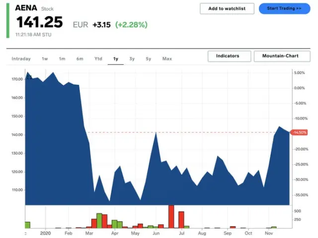Click the Add to watchlist button
Image resolution: width=318 pixels, height=238 pixels.
click(x=227, y=8)
